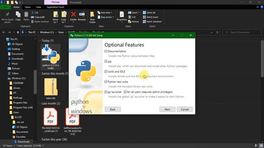This screenshot has width=264, height=148.
Task: Open the Open dropdown in ribbon
Action: click(134, 13)
